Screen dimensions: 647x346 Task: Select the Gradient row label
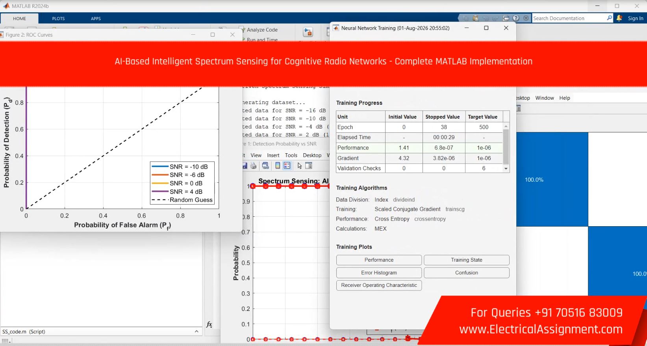click(348, 158)
